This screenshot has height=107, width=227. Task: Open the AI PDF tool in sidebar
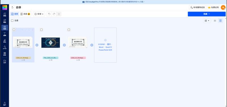point(5,47)
